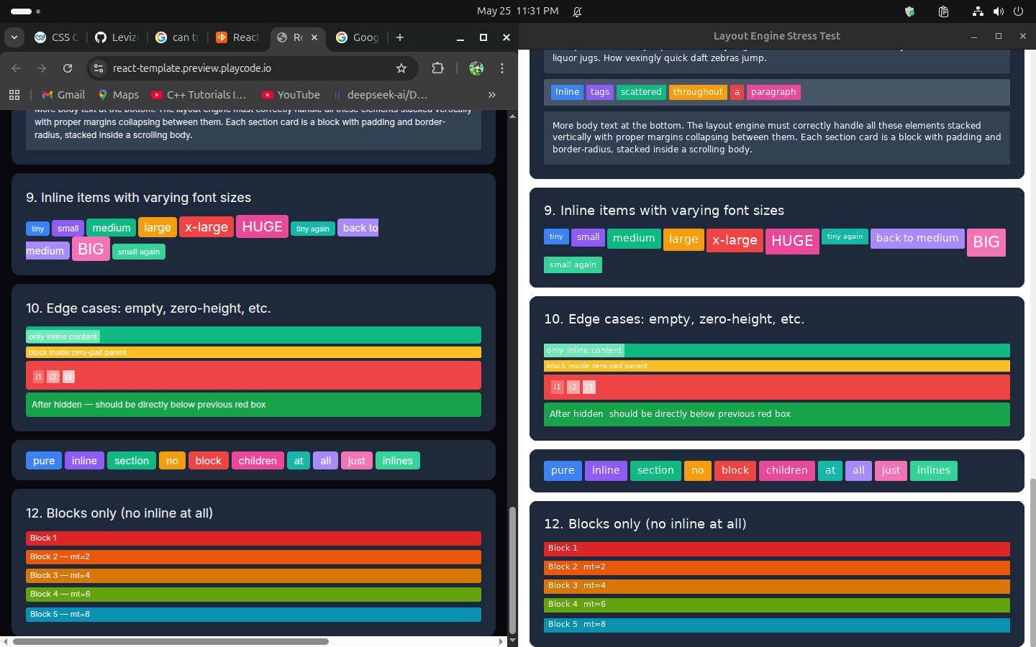The width and height of the screenshot is (1036, 647).
Task: Open the Gmail bookmark
Action: point(63,95)
